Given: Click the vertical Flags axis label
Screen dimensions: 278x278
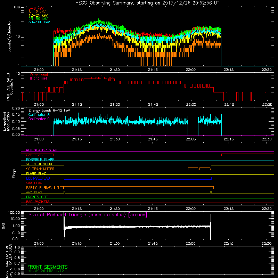Looking at the screenshot, I should 14,173.
